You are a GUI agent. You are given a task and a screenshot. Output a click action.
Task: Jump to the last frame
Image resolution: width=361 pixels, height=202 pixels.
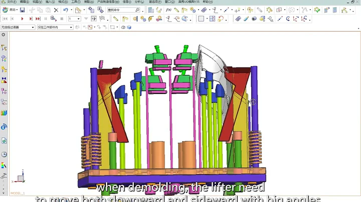(x=38, y=19)
